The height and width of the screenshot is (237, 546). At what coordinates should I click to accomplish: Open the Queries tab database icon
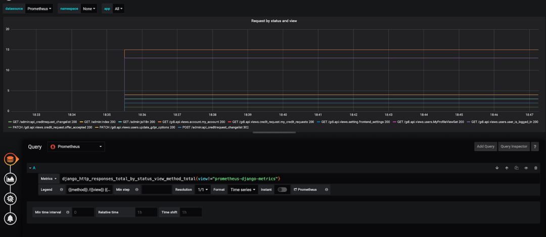[x=11, y=159]
